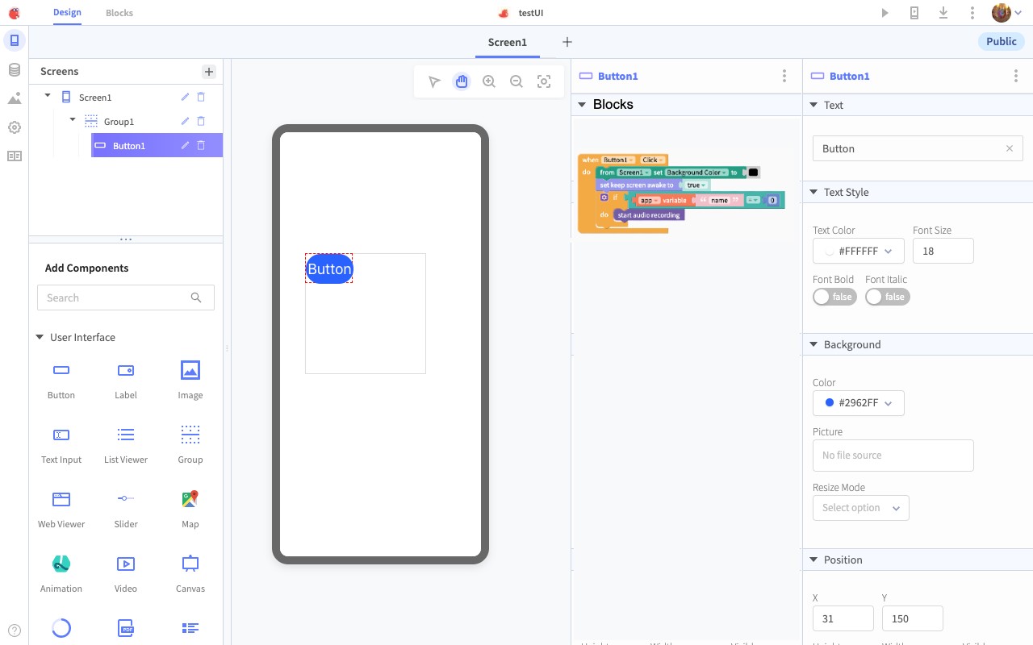Collapse the Text properties section
1033x645 pixels.
pos(813,105)
